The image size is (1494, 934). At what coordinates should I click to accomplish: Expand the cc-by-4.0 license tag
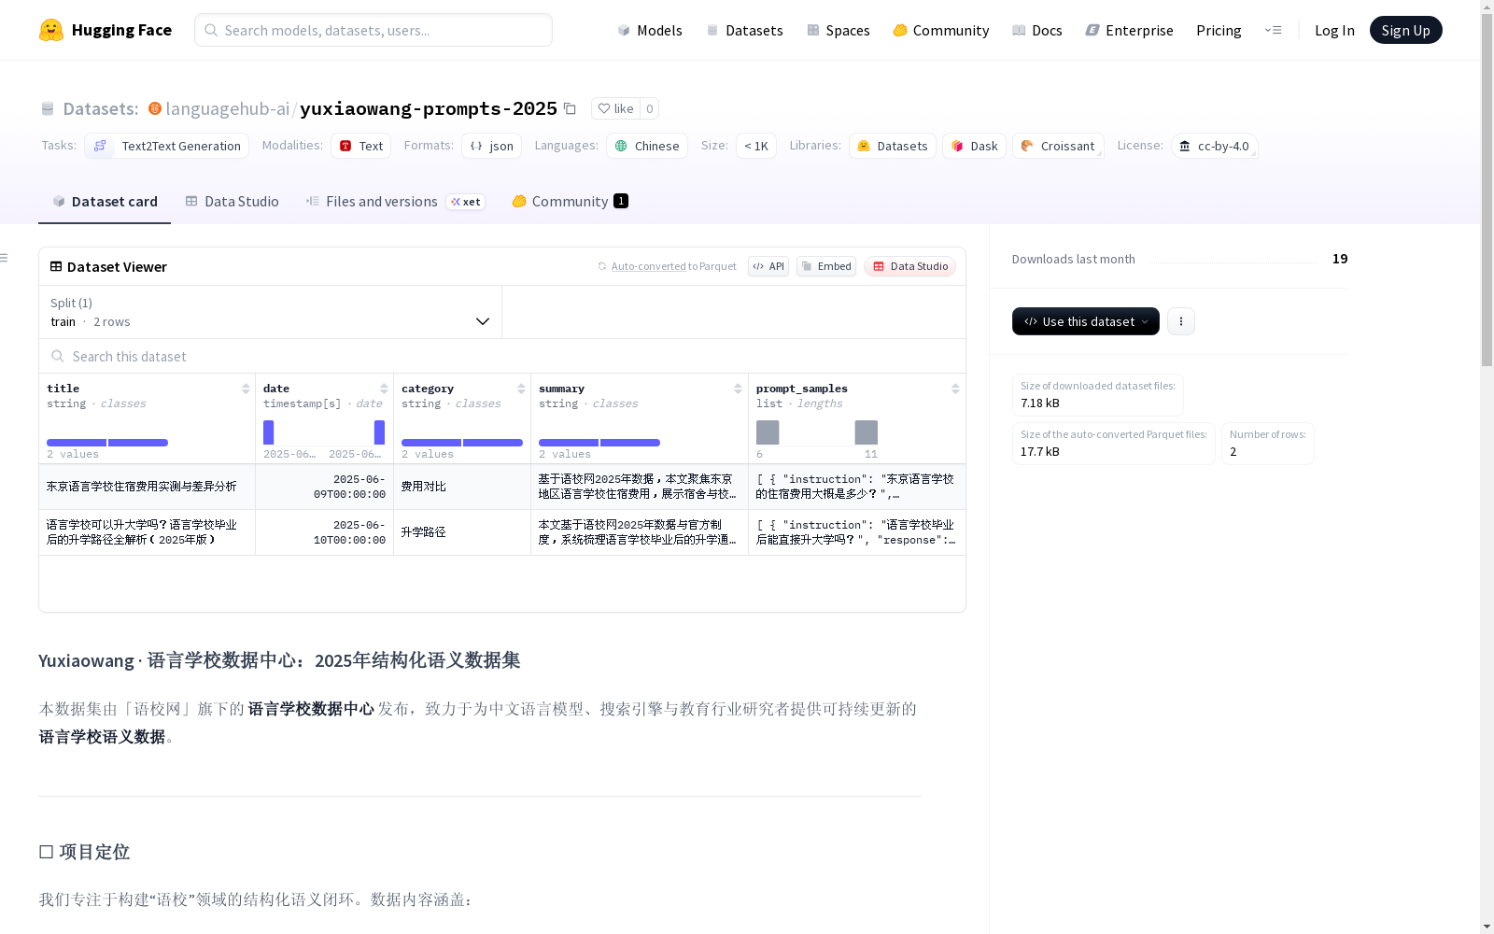1215,146
